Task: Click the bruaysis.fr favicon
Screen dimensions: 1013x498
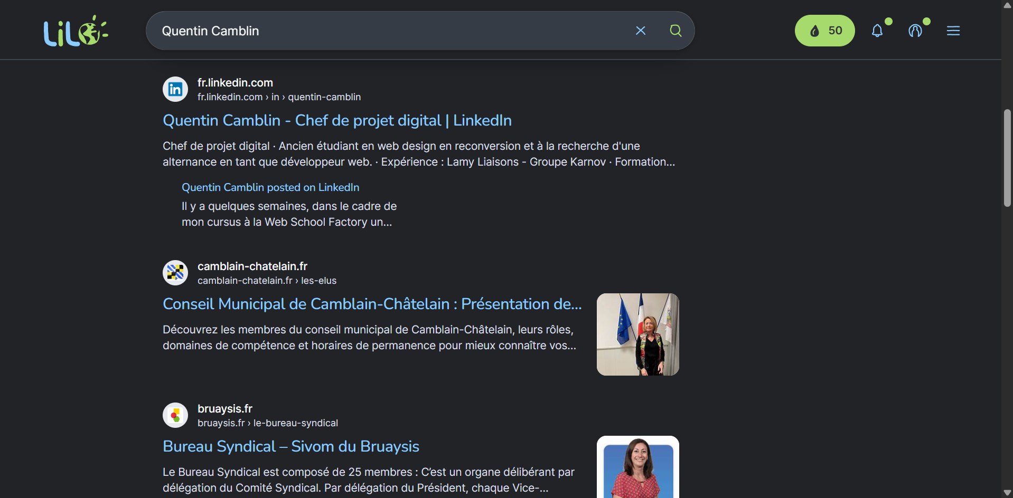Action: click(175, 415)
